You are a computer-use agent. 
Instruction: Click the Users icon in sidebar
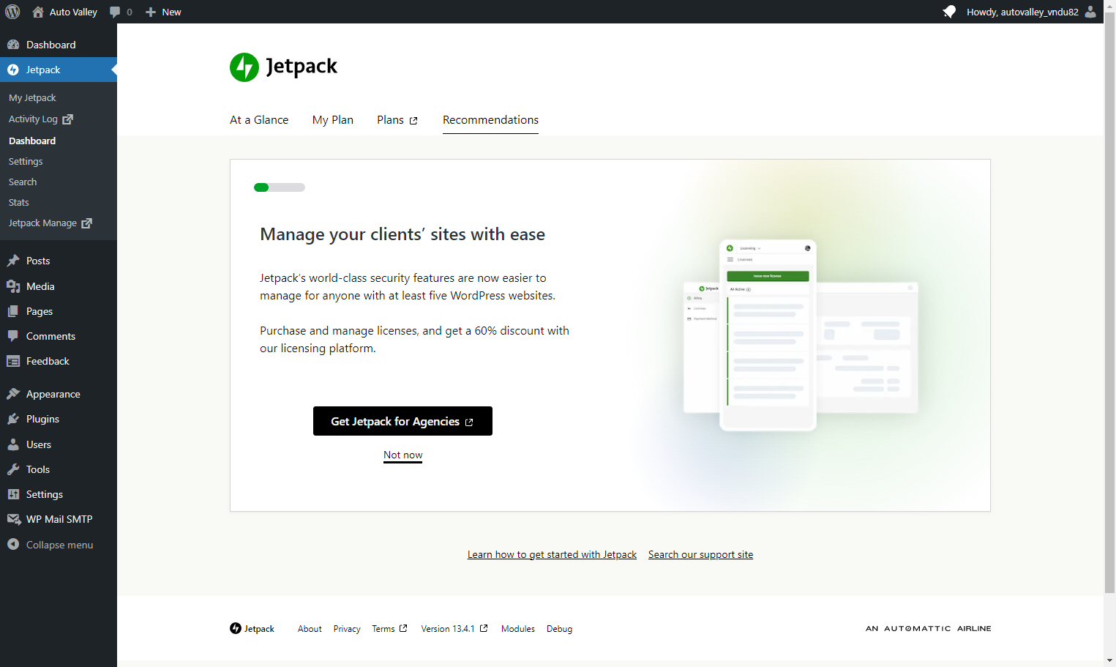[13, 444]
